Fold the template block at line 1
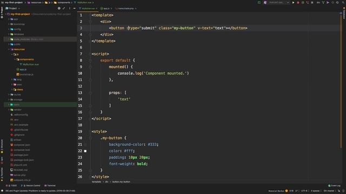The width and height of the screenshot is (346, 194). tap(90, 15)
